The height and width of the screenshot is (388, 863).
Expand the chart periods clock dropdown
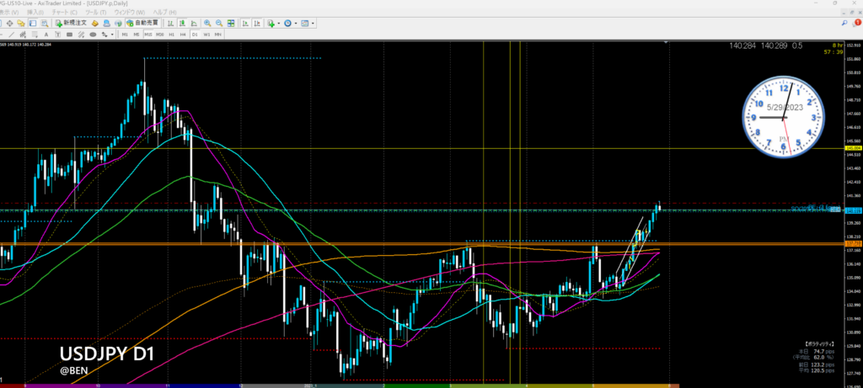click(x=297, y=24)
